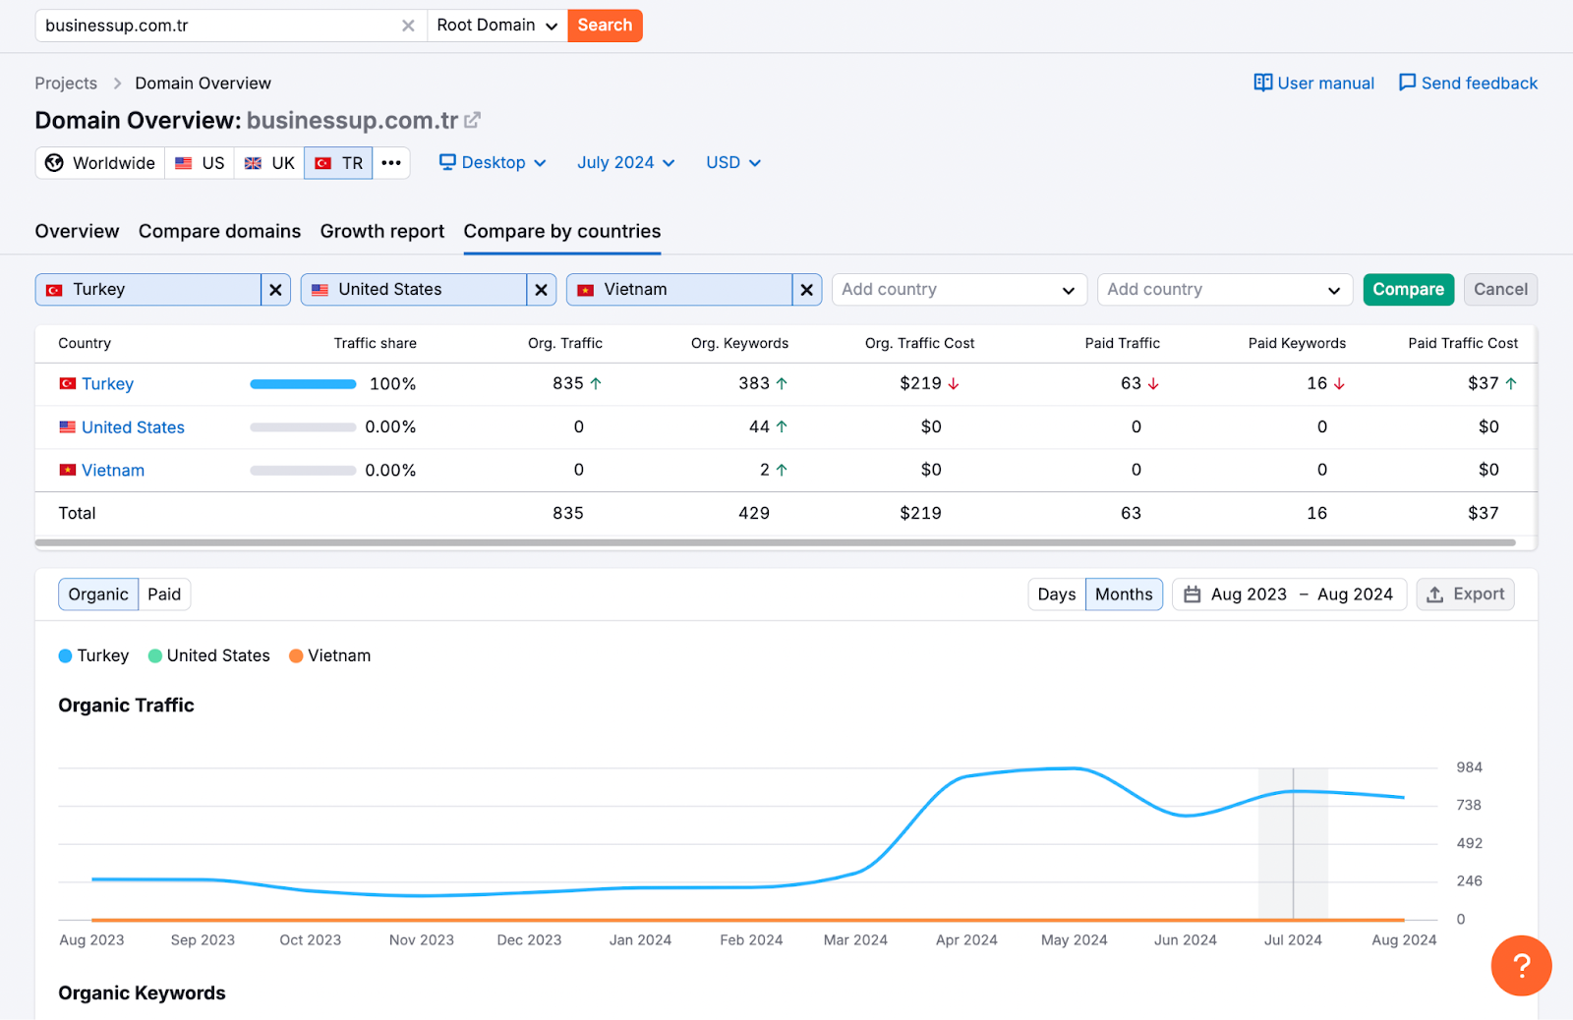The height and width of the screenshot is (1020, 1573).
Task: Open the first Add country dropdown
Action: point(960,290)
